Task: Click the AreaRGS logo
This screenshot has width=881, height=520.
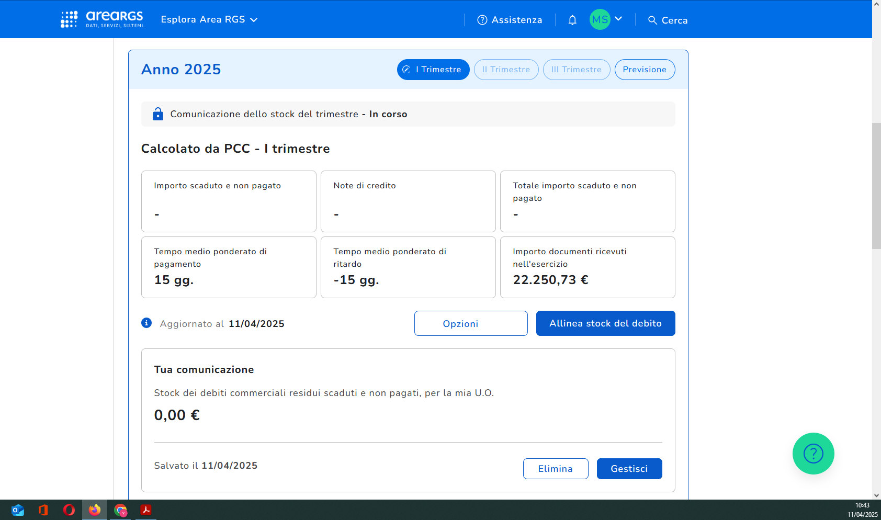Action: pyautogui.click(x=103, y=19)
